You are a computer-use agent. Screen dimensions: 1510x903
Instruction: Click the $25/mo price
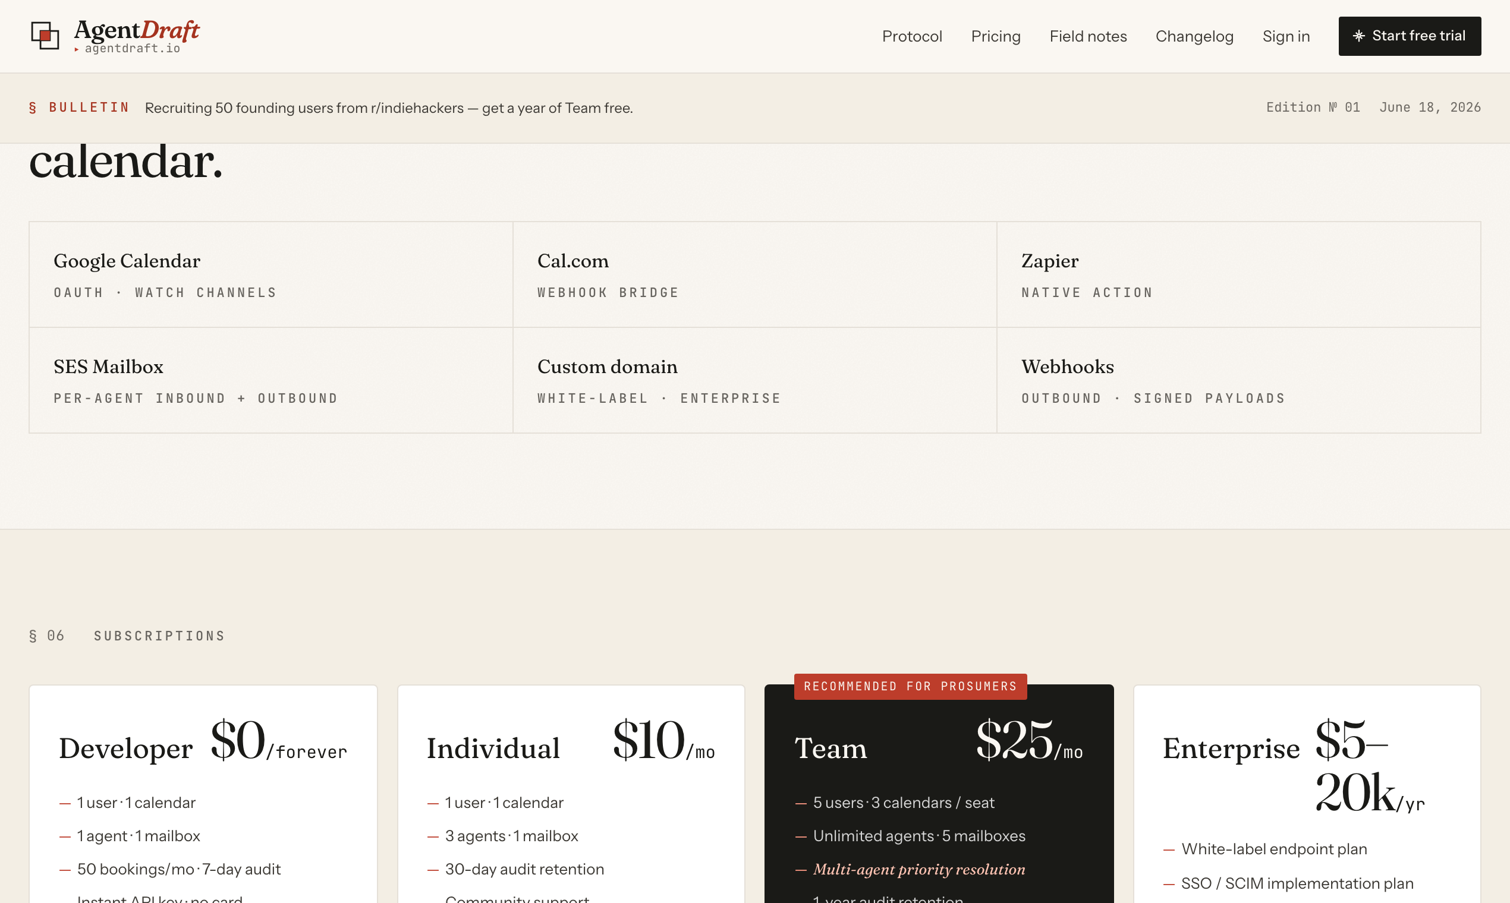point(1028,741)
